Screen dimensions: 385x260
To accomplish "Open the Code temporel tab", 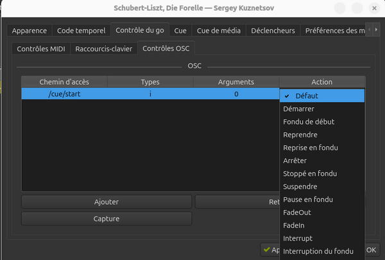I will pos(81,31).
